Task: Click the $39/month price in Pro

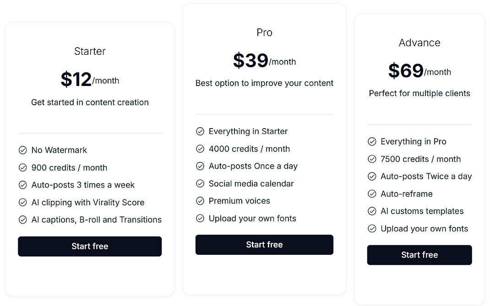Action: [x=264, y=60]
